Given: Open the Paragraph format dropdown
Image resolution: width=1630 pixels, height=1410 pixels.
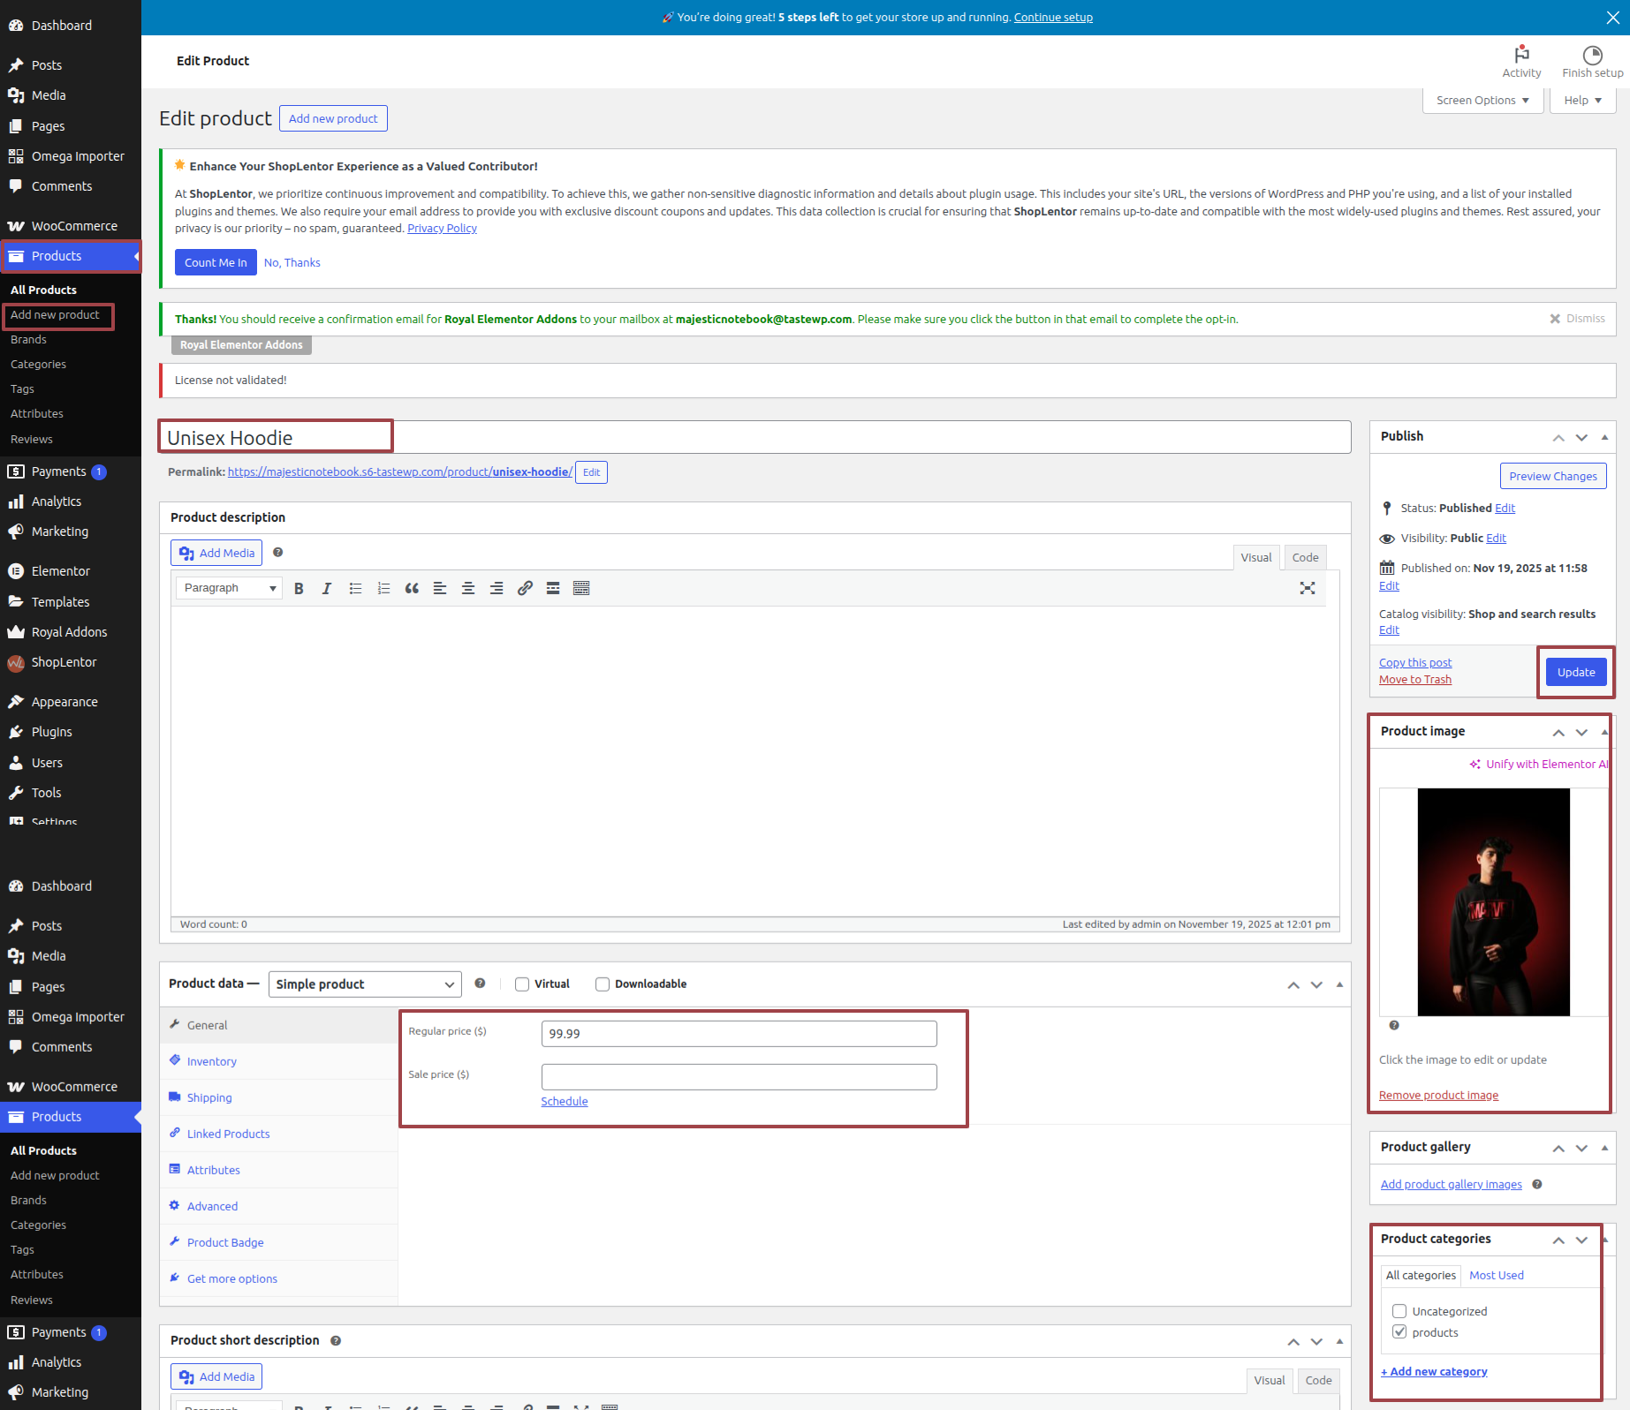Looking at the screenshot, I should 229,589.
